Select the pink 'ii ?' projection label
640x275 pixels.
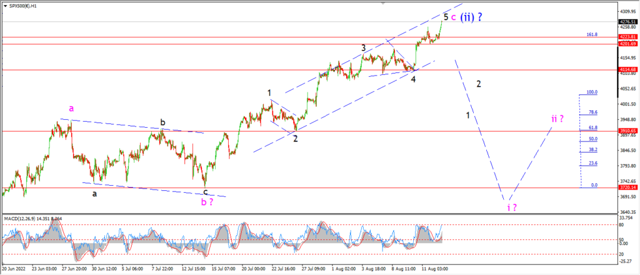click(557, 118)
